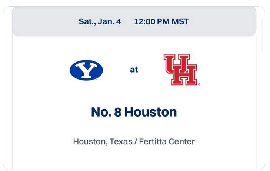Click the Fertitta Center venue text
Image resolution: width=270 pixels, height=171 pixels.
(x=167, y=142)
